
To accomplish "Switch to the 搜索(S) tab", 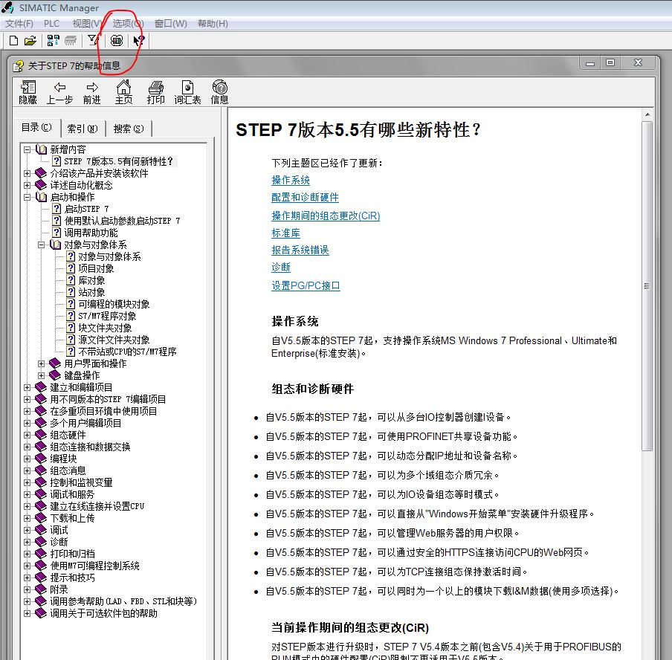I will point(129,129).
